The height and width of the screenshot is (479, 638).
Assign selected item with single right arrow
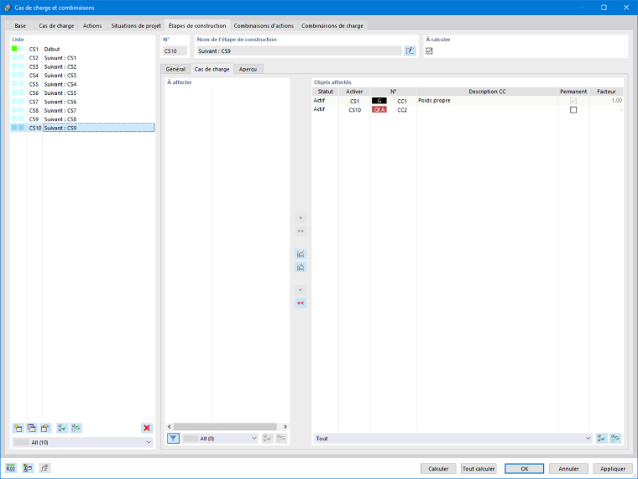(x=301, y=218)
